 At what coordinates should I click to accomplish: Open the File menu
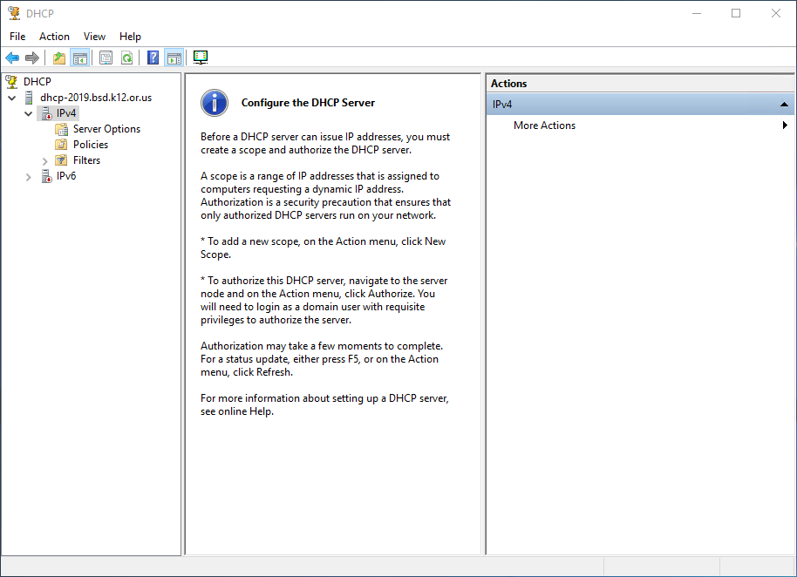coord(17,37)
